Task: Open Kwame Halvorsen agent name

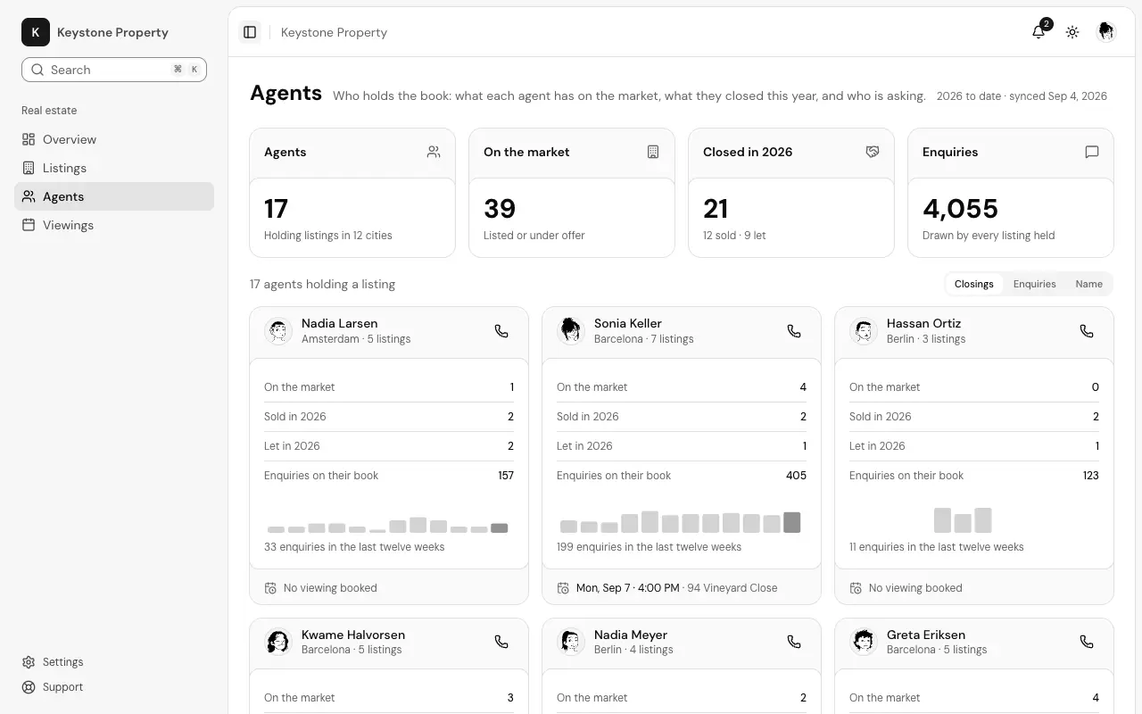Action: coord(353,635)
